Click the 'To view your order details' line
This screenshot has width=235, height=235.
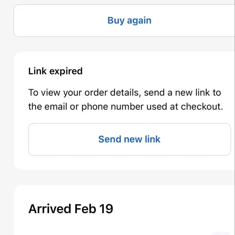pos(84,93)
